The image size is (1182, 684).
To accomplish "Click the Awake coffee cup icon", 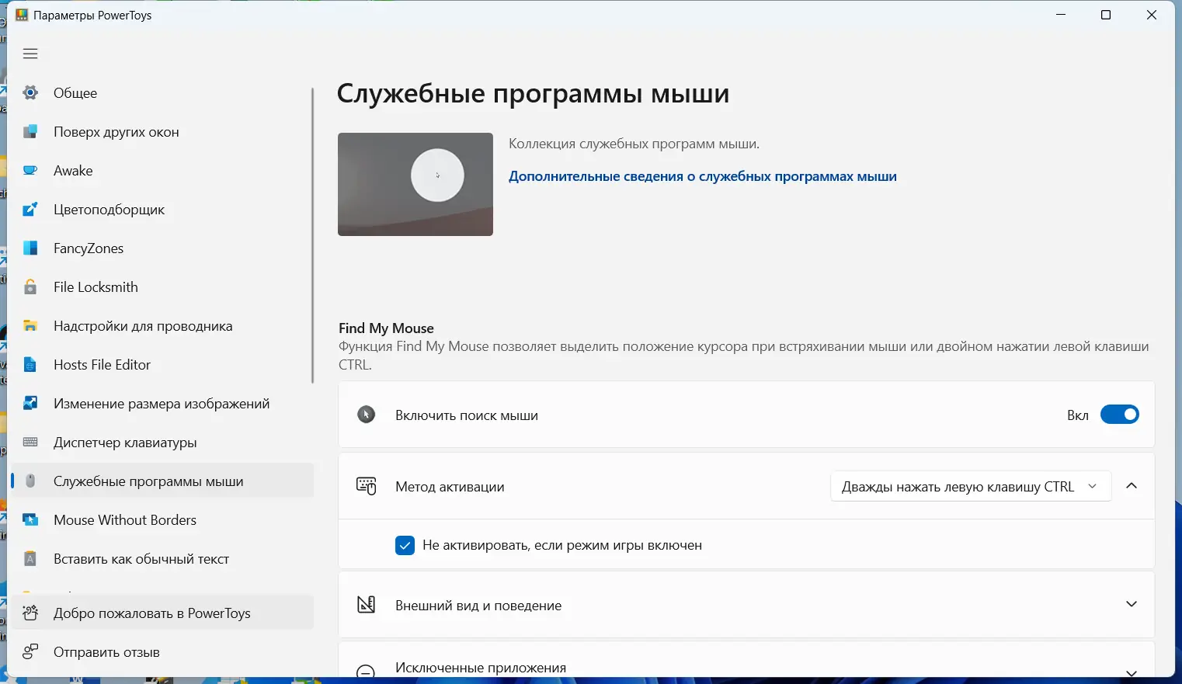I will 30,171.
